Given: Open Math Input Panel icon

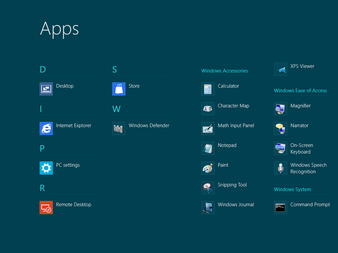Looking at the screenshot, I should point(208,129).
